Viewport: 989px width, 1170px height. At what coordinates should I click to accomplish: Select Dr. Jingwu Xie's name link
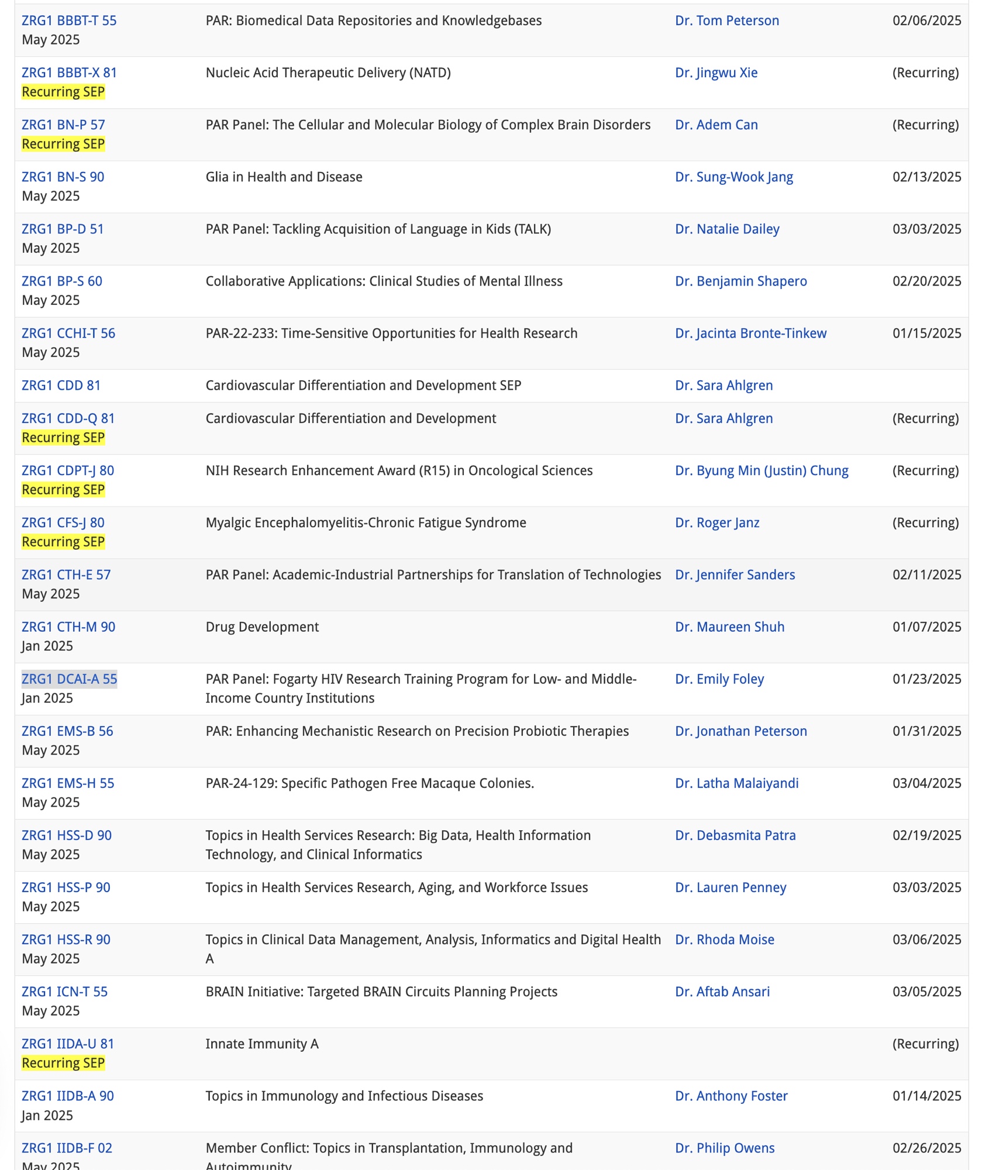click(x=716, y=73)
